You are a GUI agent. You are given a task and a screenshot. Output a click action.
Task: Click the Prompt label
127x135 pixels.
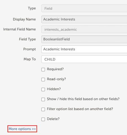(30, 49)
